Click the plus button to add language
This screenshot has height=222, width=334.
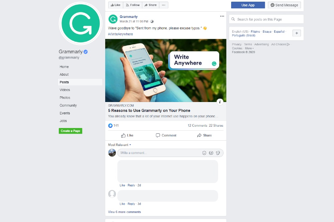(297, 33)
